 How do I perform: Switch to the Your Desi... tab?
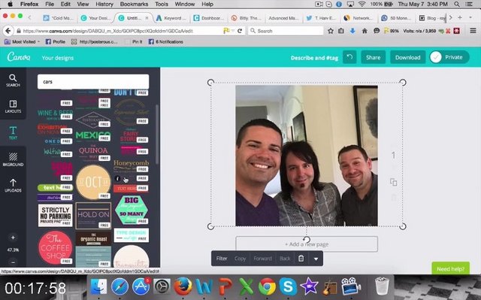tap(95, 18)
